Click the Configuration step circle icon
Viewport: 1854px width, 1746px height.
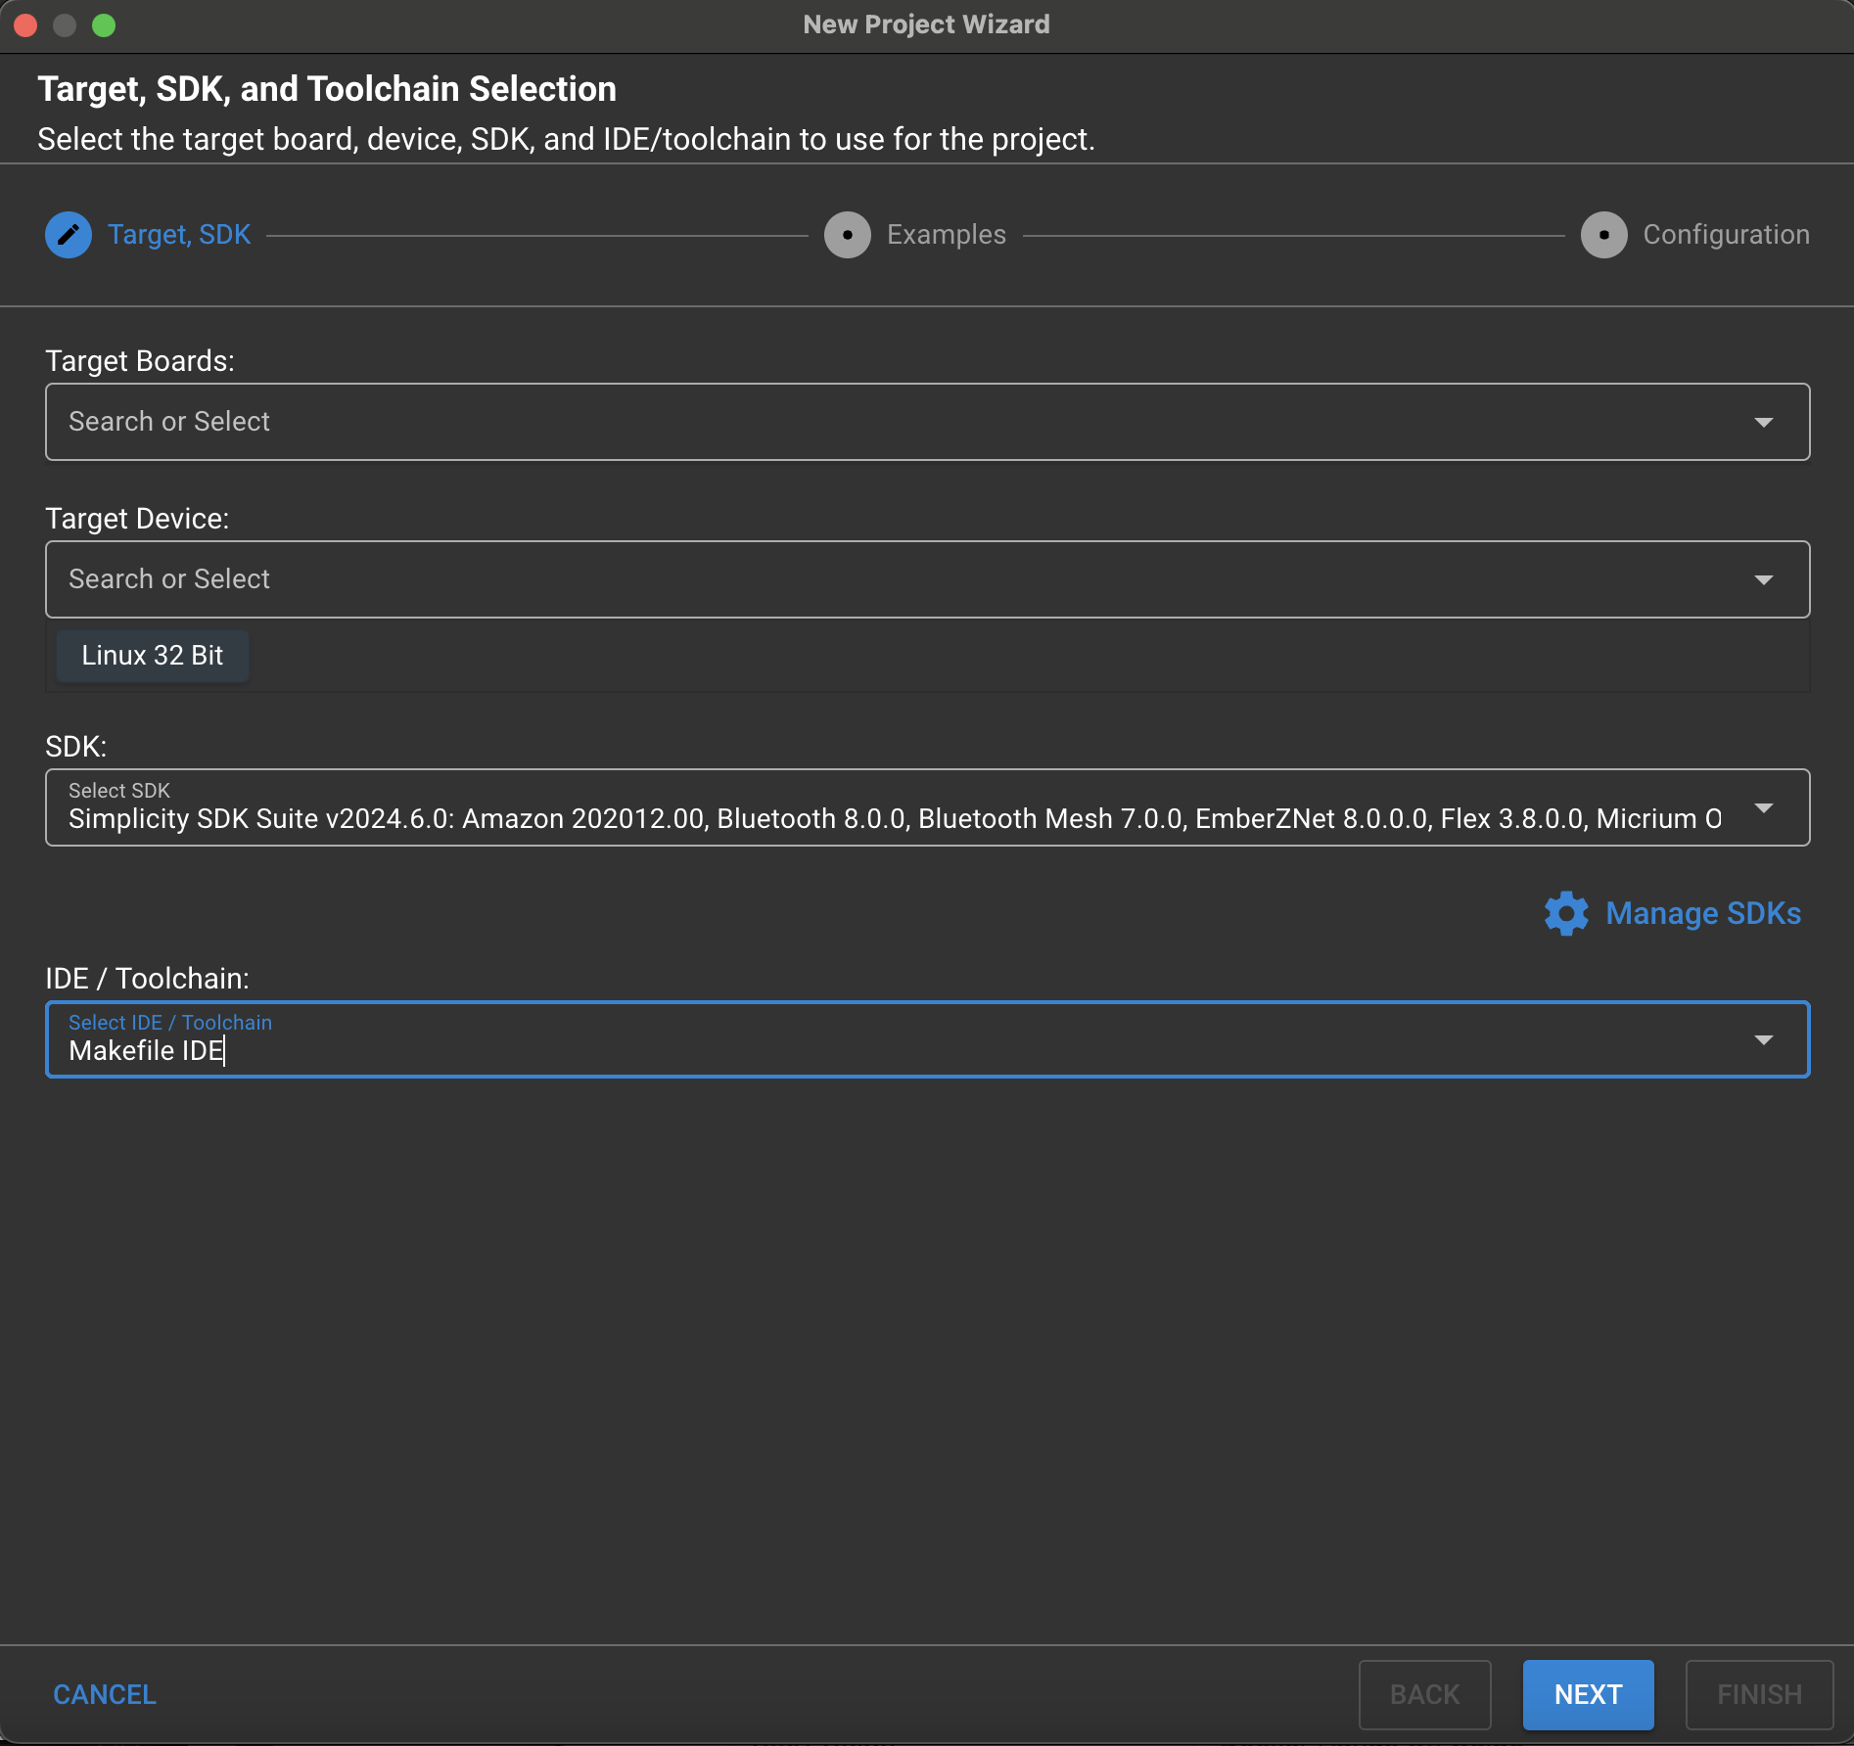pos(1603,235)
